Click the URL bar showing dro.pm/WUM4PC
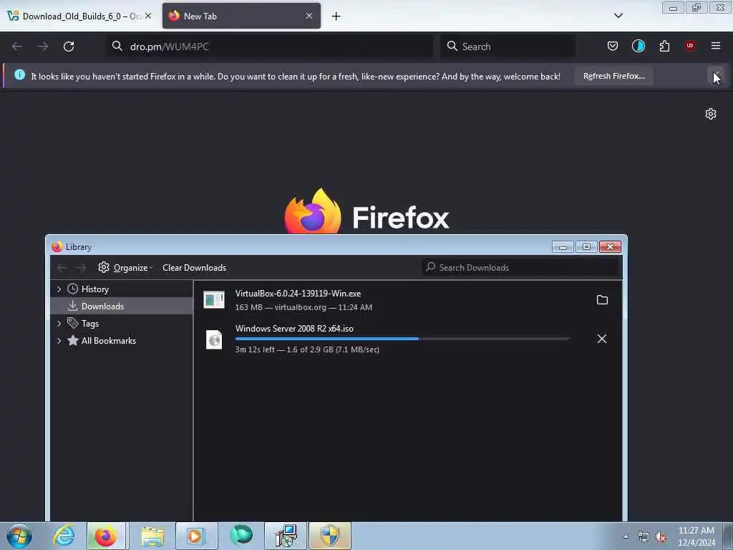 click(270, 47)
